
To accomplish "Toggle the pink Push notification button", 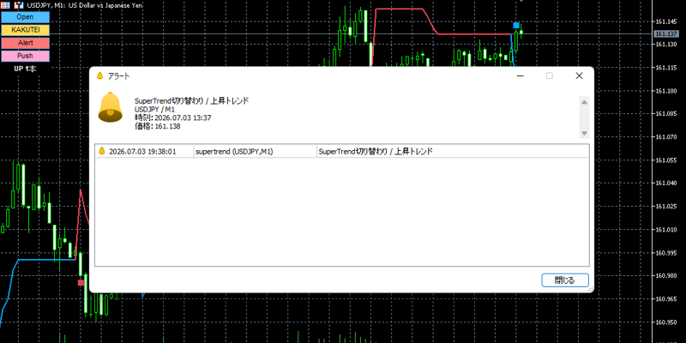I will [x=25, y=56].
